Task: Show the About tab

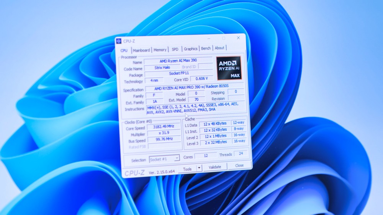Action: 219,48
